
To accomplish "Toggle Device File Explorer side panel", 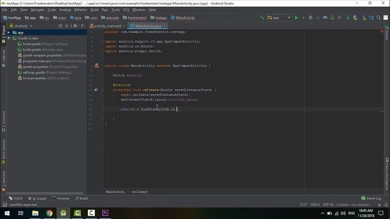I will pyautogui.click(x=387, y=174).
